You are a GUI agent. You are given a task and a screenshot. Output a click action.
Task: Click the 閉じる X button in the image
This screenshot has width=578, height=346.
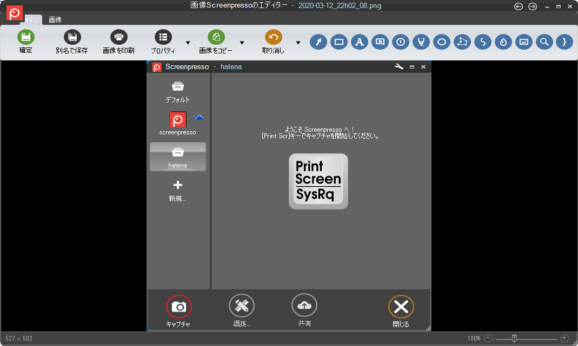click(x=401, y=306)
